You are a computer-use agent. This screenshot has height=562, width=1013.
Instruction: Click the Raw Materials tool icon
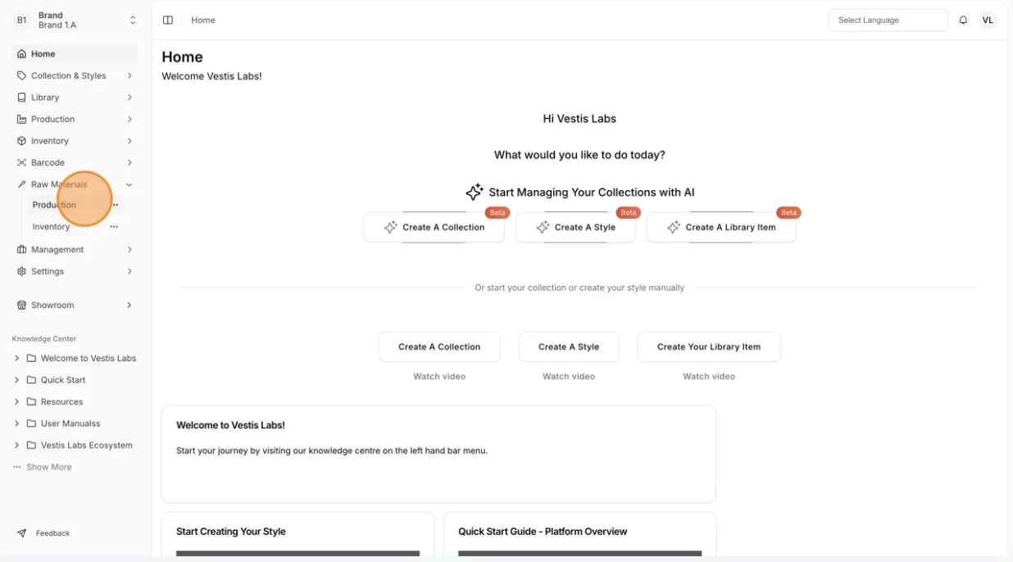(22, 184)
